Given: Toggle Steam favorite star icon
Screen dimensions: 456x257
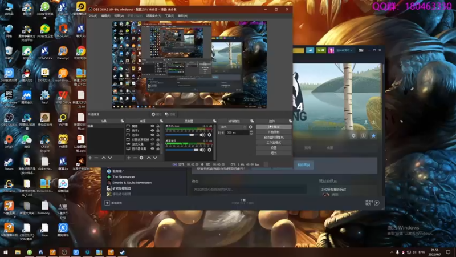Looking at the screenshot, I should pos(373,135).
